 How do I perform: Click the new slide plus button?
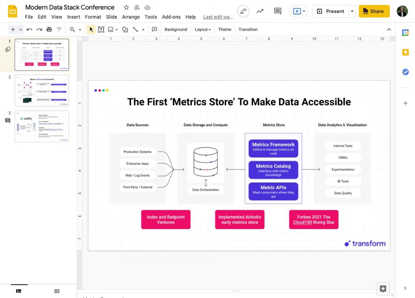13,29
